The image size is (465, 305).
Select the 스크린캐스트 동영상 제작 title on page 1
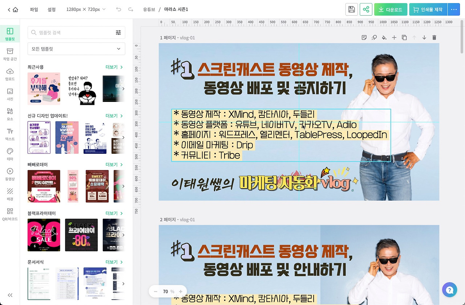click(x=275, y=70)
